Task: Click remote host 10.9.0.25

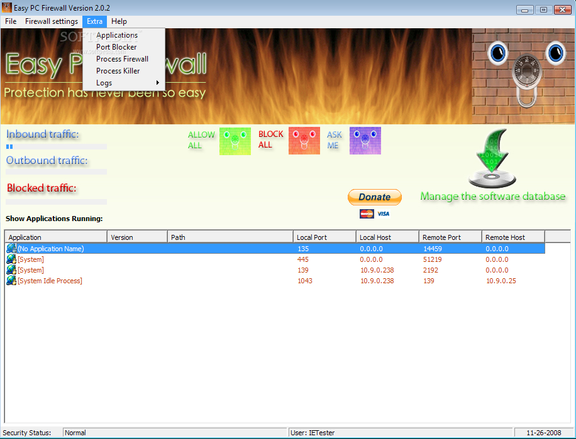Action: pyautogui.click(x=501, y=281)
